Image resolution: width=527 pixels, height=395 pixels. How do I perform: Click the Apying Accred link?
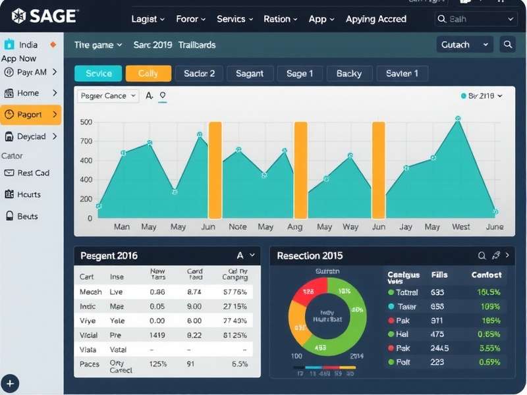375,19
